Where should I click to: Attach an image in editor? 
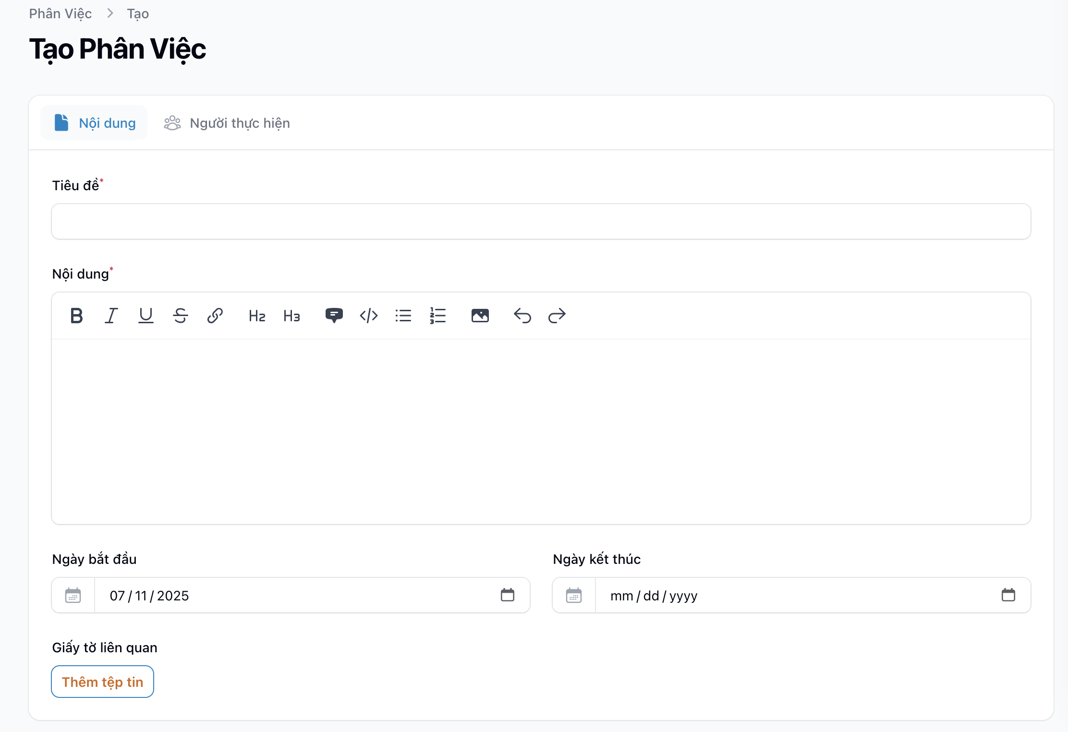480,316
